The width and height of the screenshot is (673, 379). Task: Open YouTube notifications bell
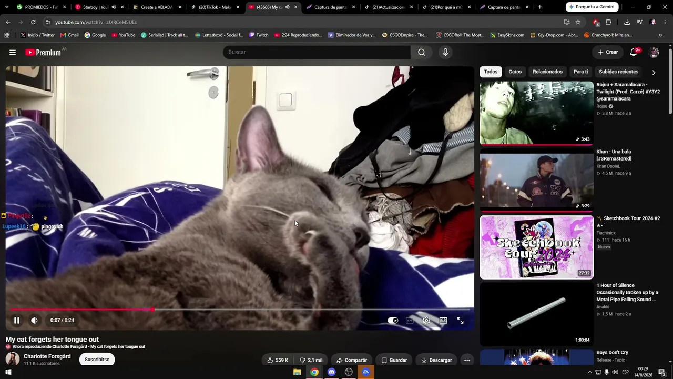click(634, 52)
